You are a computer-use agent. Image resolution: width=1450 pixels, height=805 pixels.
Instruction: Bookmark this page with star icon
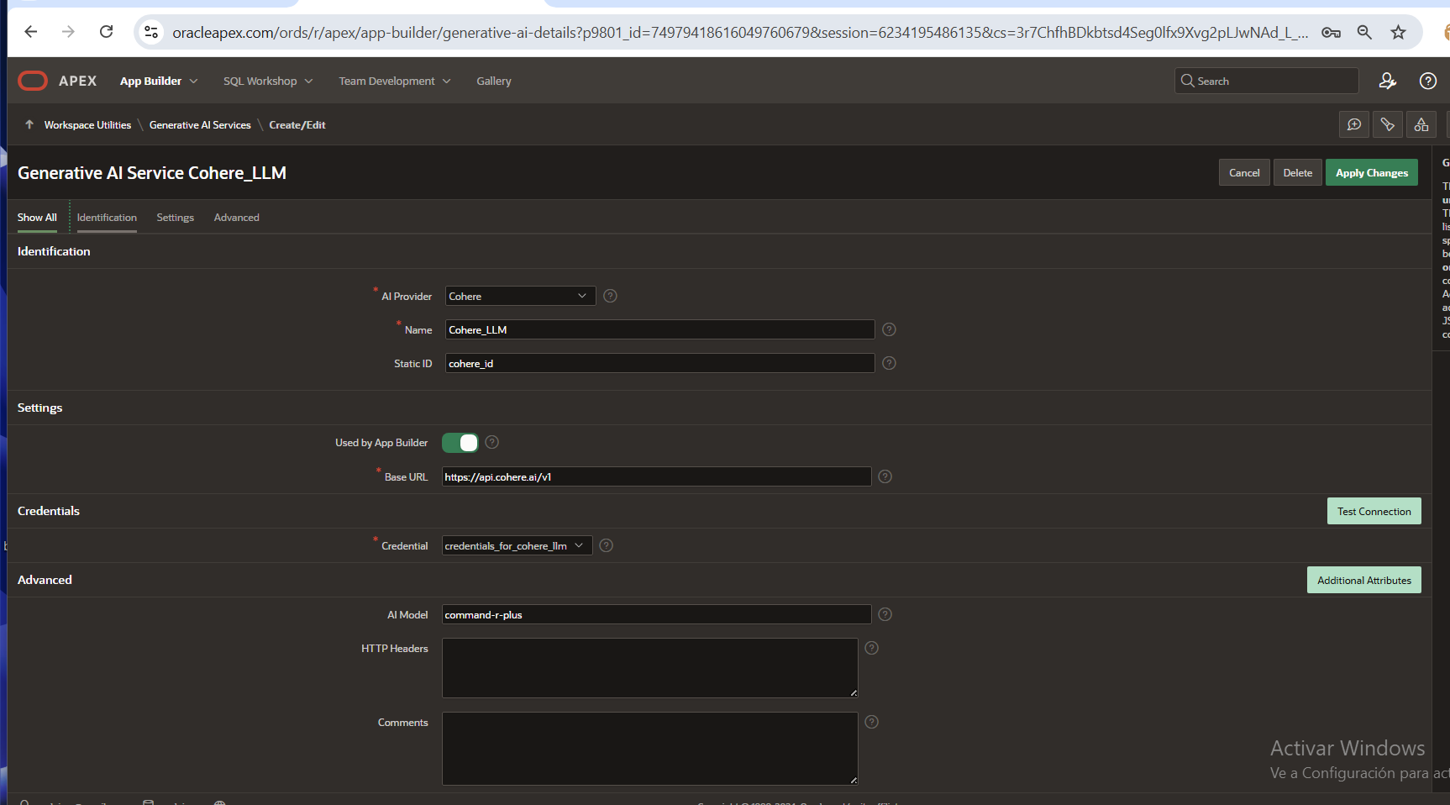pyautogui.click(x=1398, y=32)
